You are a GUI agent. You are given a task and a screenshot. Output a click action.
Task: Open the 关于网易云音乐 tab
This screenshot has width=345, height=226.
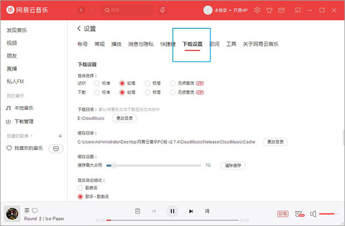click(260, 44)
